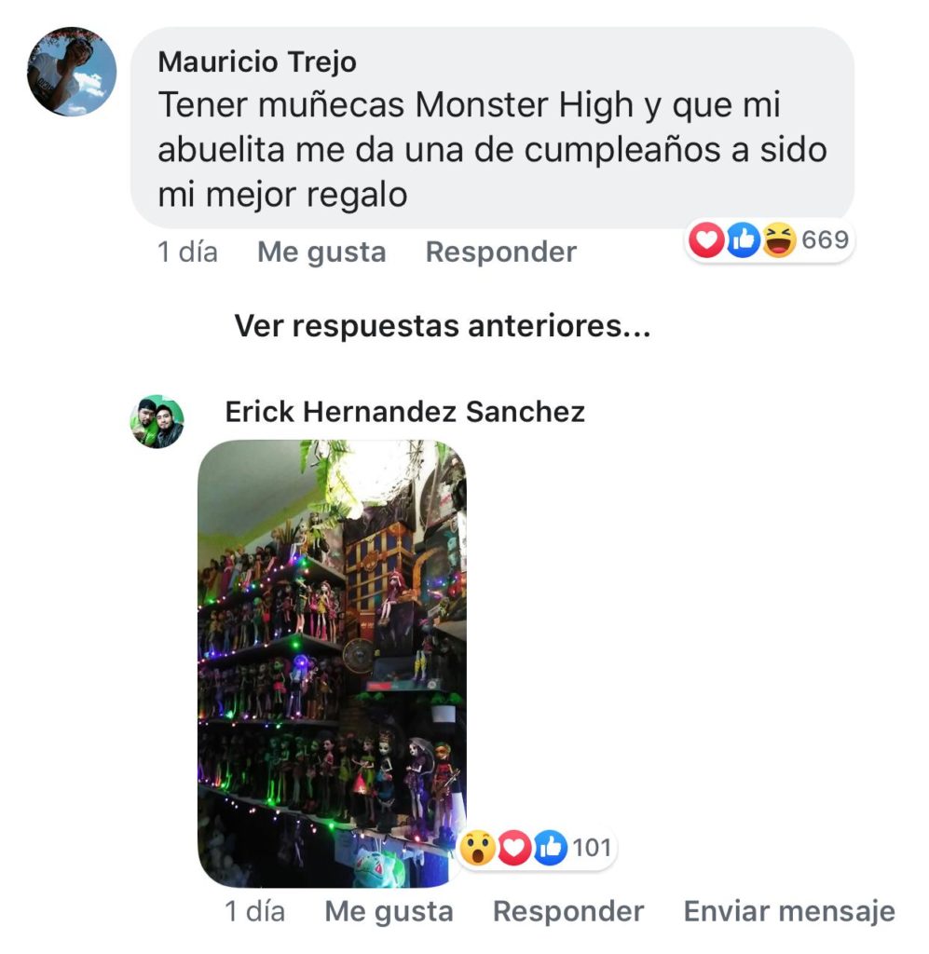Reply to Erick Hernandez Sanchez's comment
The width and height of the screenshot is (929, 954).
click(x=568, y=911)
